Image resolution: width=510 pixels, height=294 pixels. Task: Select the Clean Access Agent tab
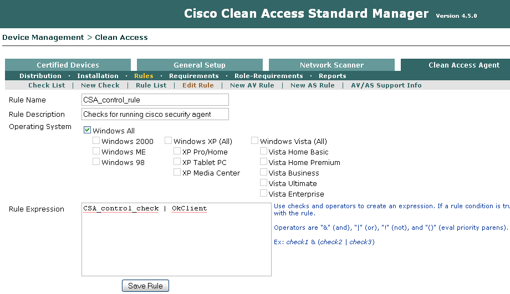[463, 65]
